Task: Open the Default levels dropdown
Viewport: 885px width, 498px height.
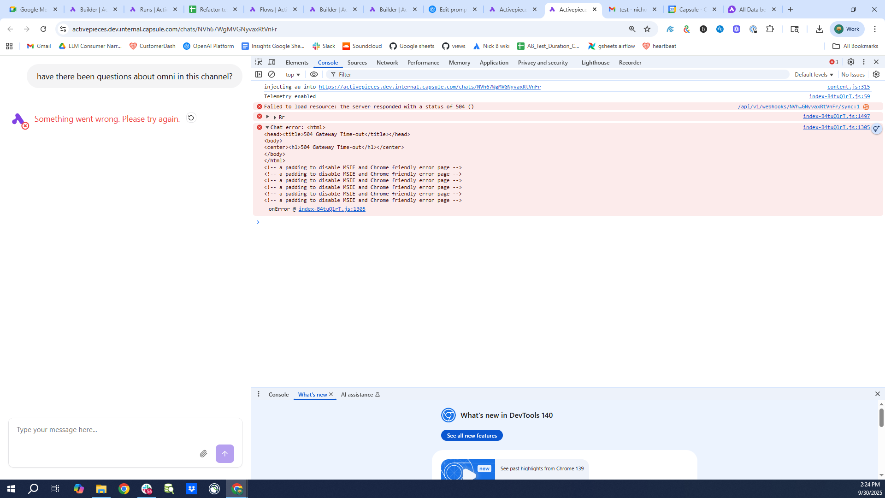Action: coord(814,75)
